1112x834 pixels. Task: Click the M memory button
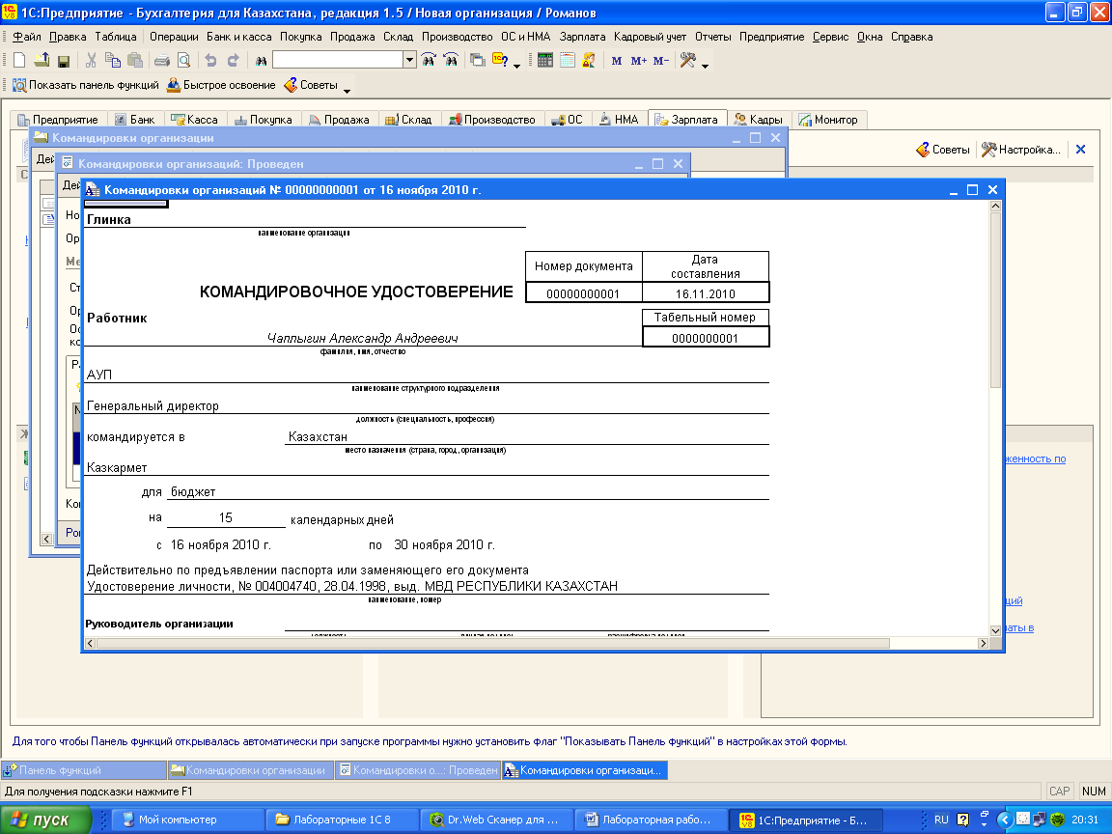616,61
